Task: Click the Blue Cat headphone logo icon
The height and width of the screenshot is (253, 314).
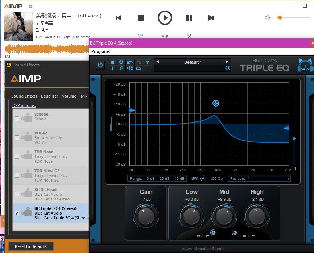Action: tap(305, 65)
